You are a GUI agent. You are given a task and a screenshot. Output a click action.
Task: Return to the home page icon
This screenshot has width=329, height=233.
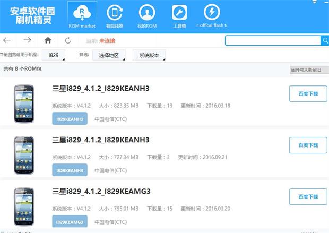point(48,40)
